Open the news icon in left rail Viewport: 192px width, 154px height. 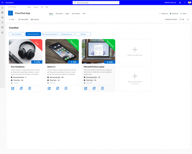(2, 18)
